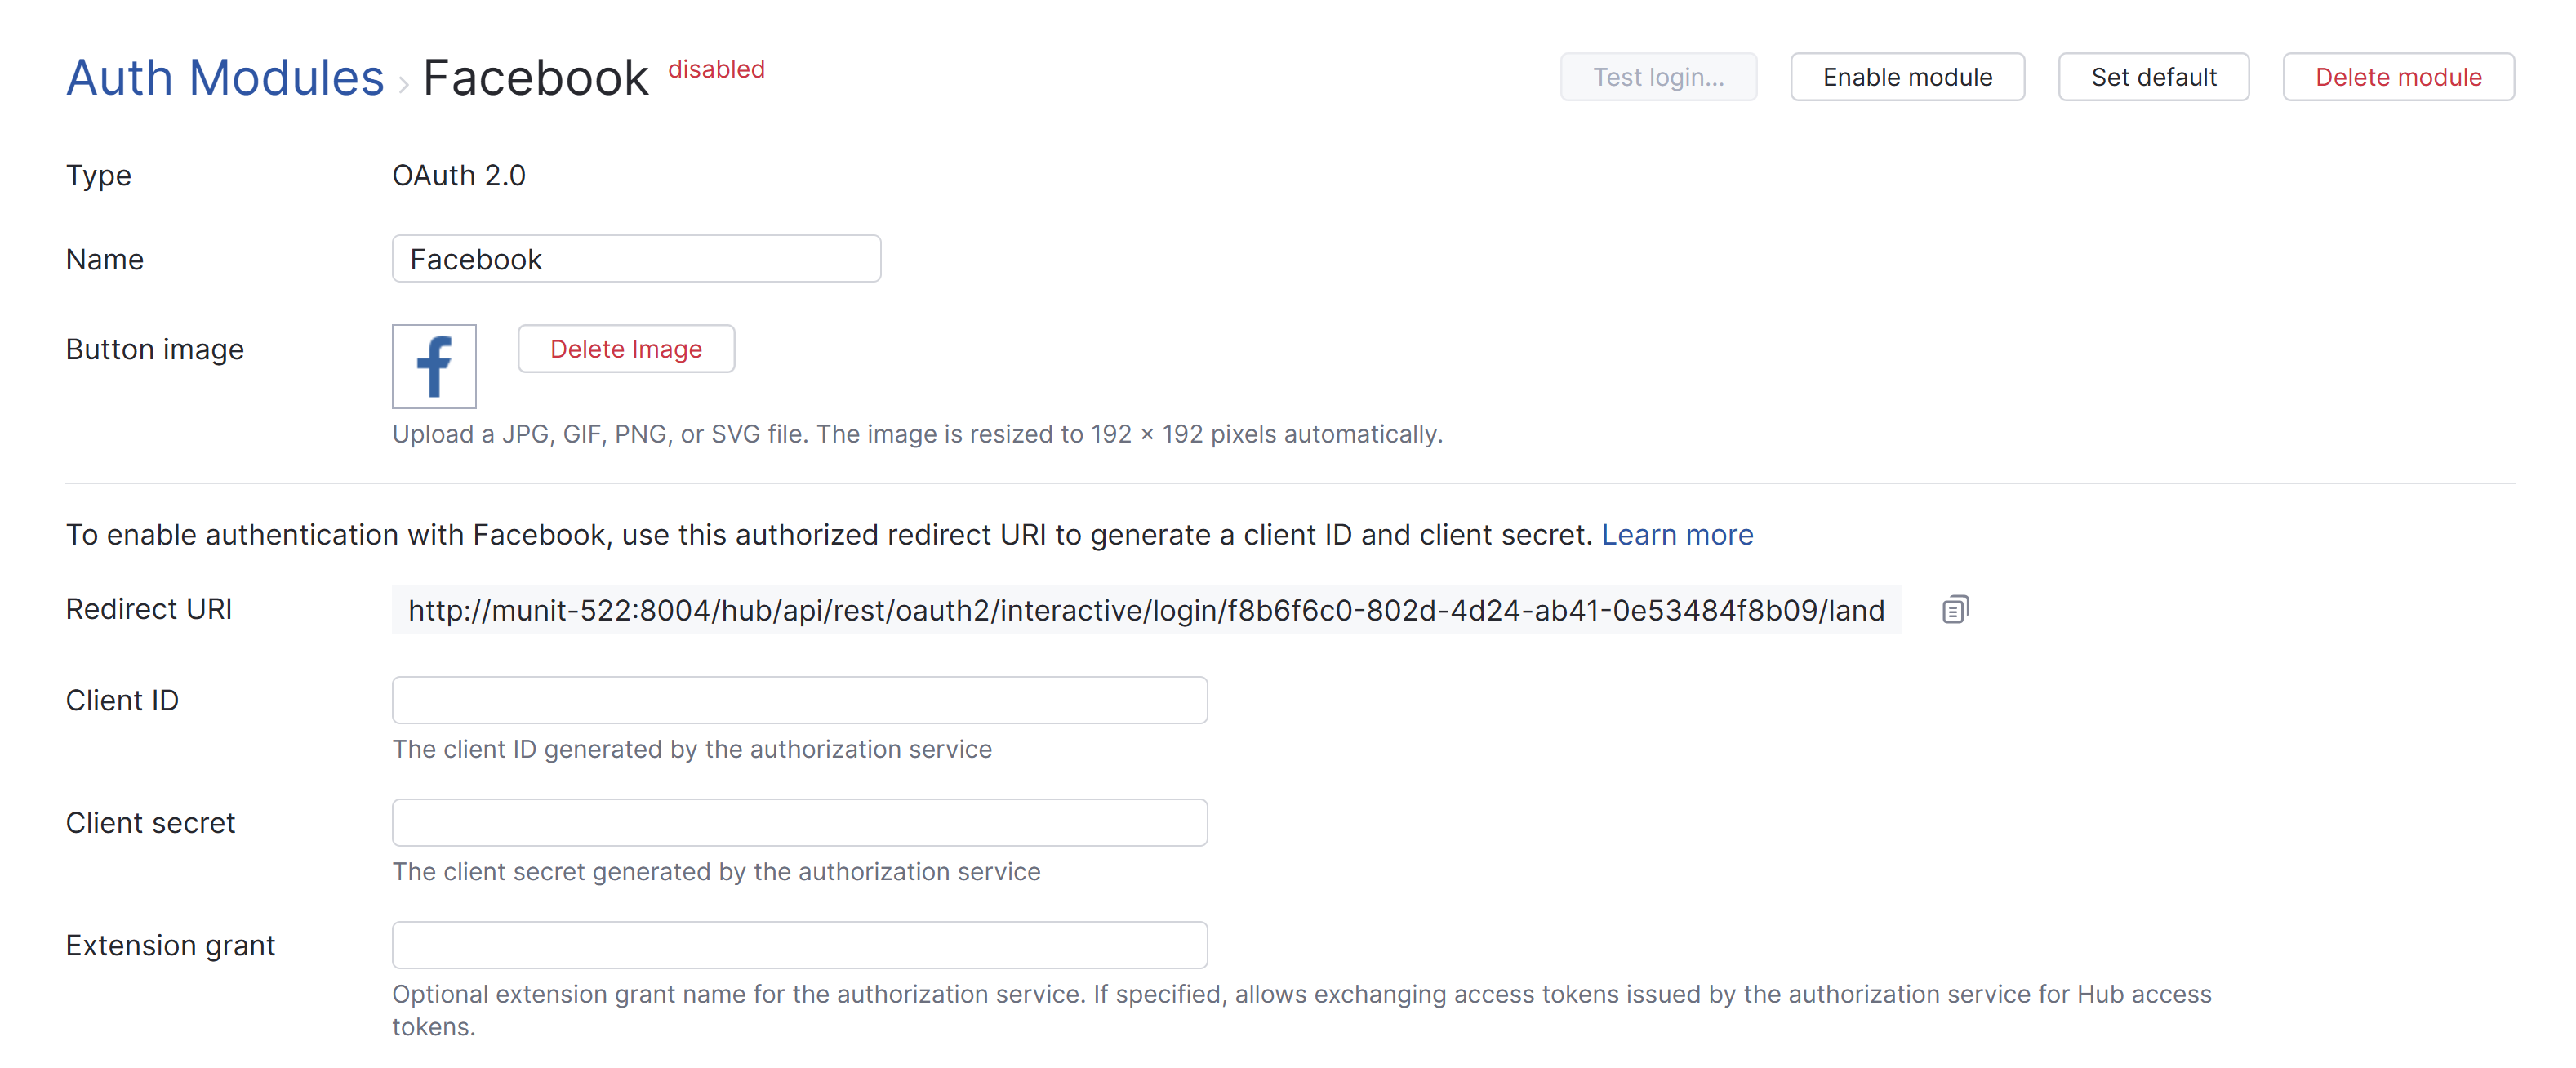Click the Client secret label
Viewport: 2576px width, 1068px height.
point(150,823)
